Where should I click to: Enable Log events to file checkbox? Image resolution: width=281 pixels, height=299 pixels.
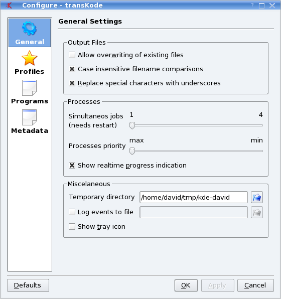point(72,212)
